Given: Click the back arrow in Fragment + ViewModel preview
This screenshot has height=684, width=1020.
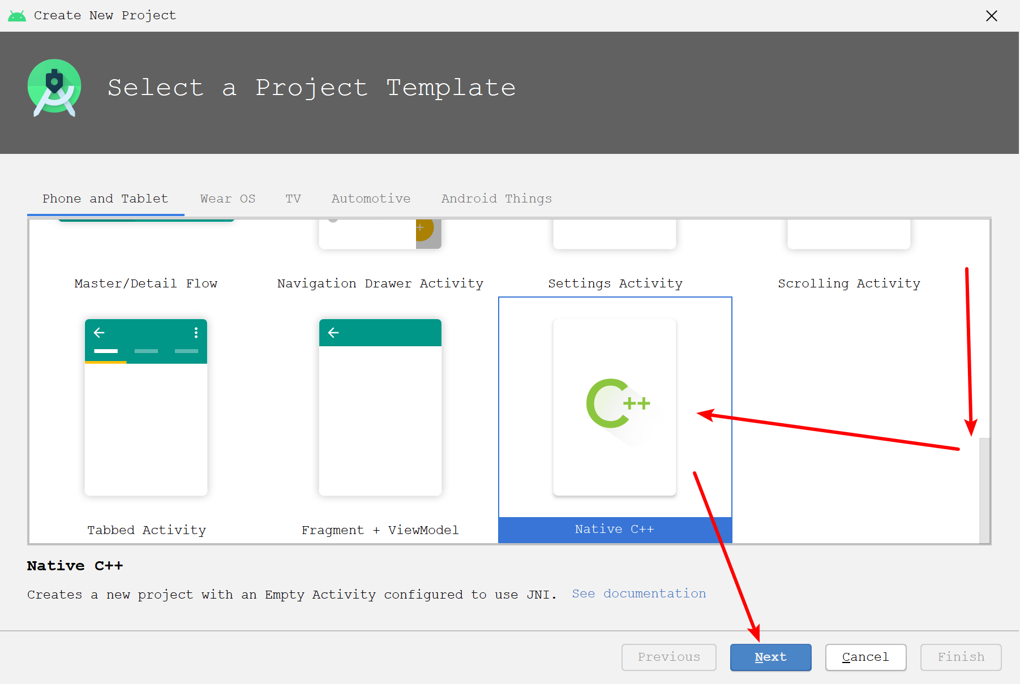Looking at the screenshot, I should pyautogui.click(x=333, y=333).
